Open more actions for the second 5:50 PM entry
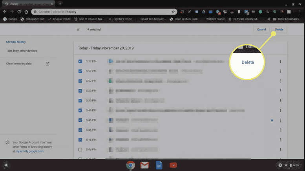Screen dimensions: 305x171 (280, 101)
